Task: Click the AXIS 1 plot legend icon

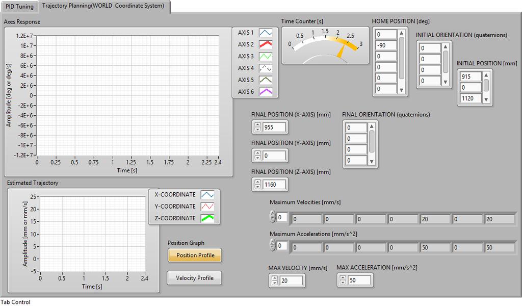Action: [x=265, y=33]
